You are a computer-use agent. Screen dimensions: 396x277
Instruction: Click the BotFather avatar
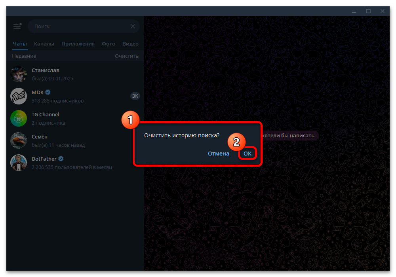point(19,163)
